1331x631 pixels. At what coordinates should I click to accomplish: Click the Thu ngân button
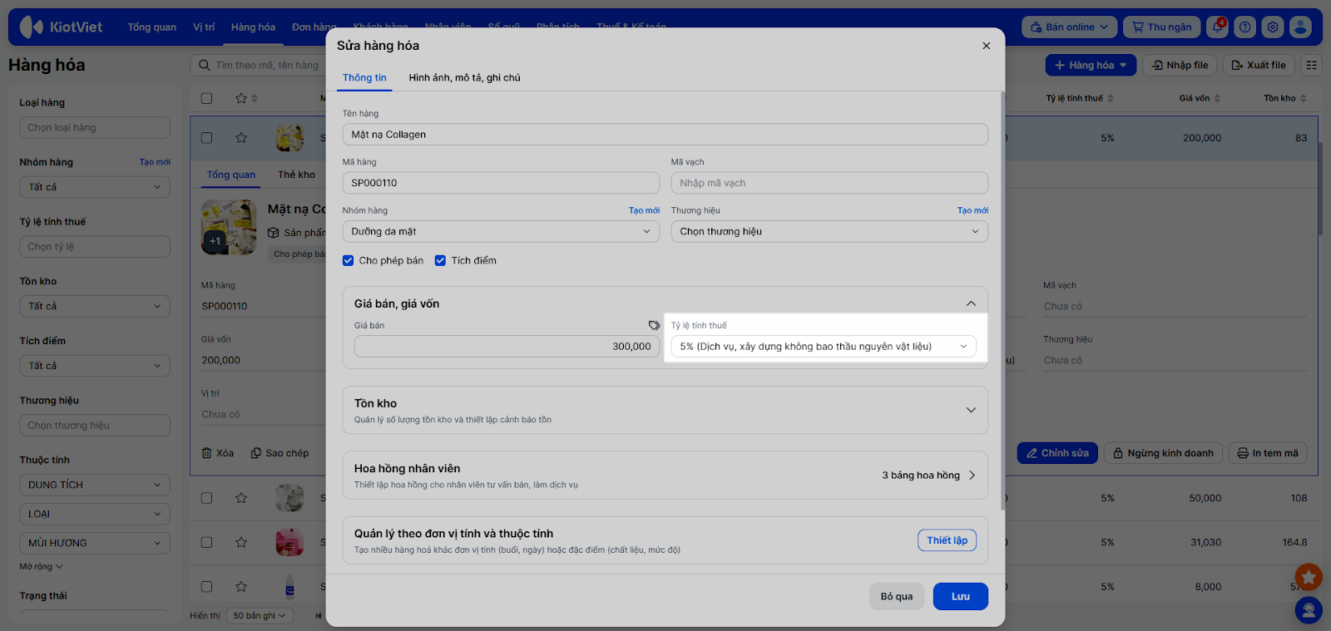[1162, 27]
